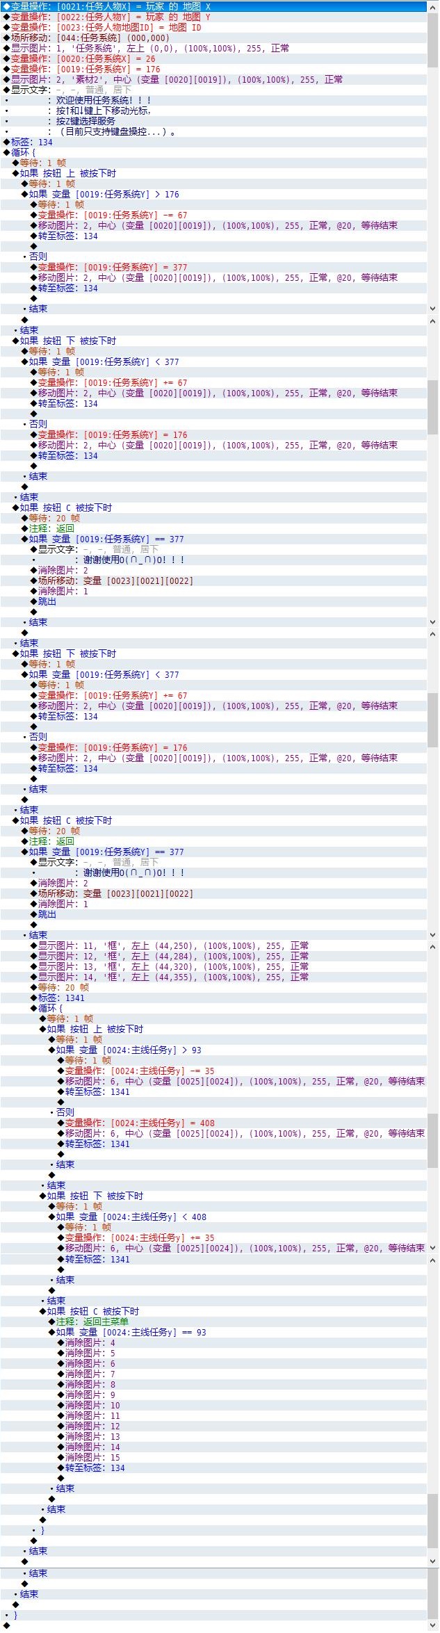Select the 显示图片: 1, '任务系统' command
Viewport: 440px width, 1633px height.
(213, 48)
